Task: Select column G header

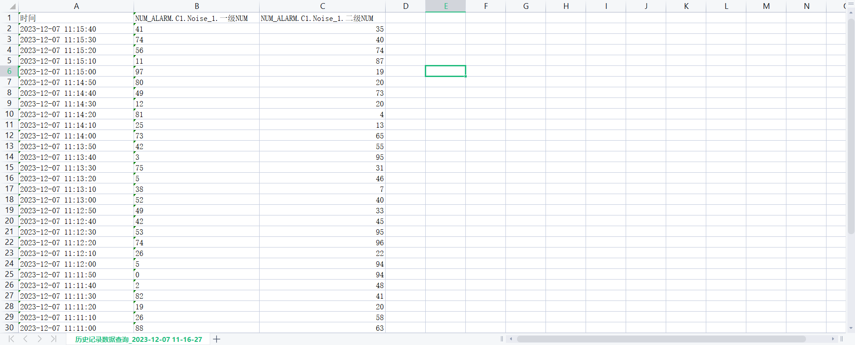Action: (x=526, y=6)
